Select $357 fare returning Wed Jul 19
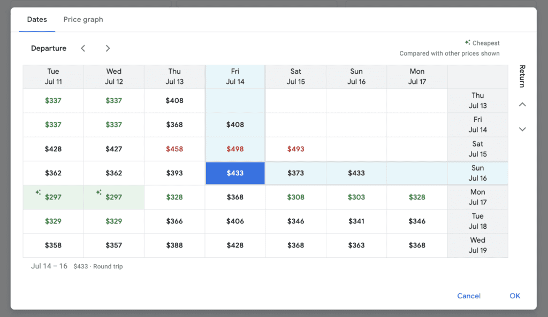Viewport: 548px width, 317px height. tap(114, 245)
